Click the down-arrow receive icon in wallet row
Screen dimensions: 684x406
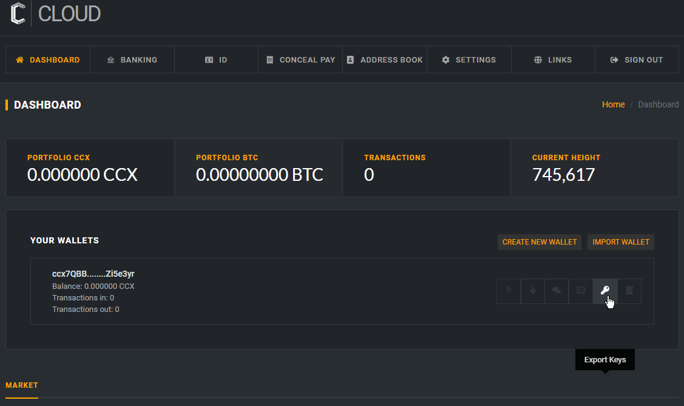pos(533,291)
